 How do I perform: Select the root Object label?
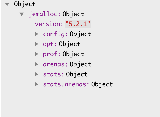click(25, 4)
